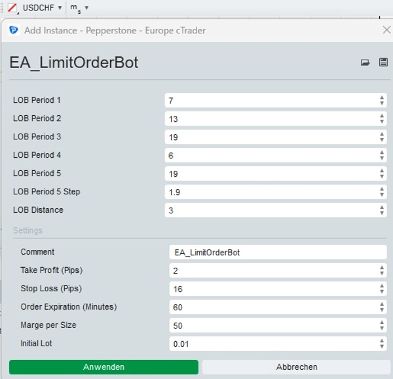Viewport: 393px width, 379px height.
Task: Increase Marge per Size value
Action: click(x=382, y=323)
